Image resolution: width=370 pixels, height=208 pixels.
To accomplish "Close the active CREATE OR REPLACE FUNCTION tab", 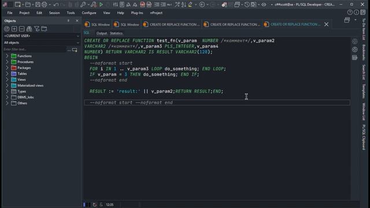I will click(x=326, y=24).
